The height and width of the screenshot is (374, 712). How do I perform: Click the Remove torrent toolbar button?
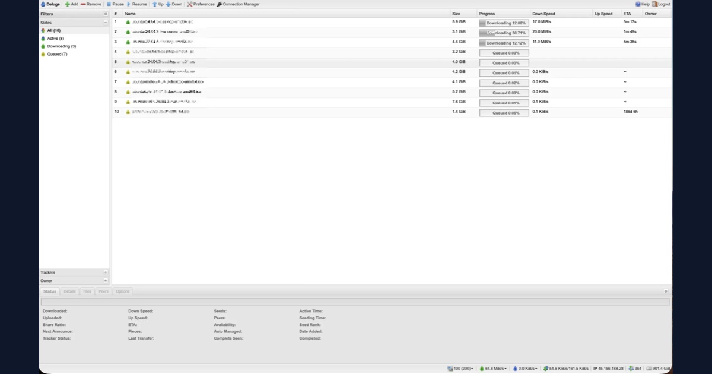coord(91,4)
